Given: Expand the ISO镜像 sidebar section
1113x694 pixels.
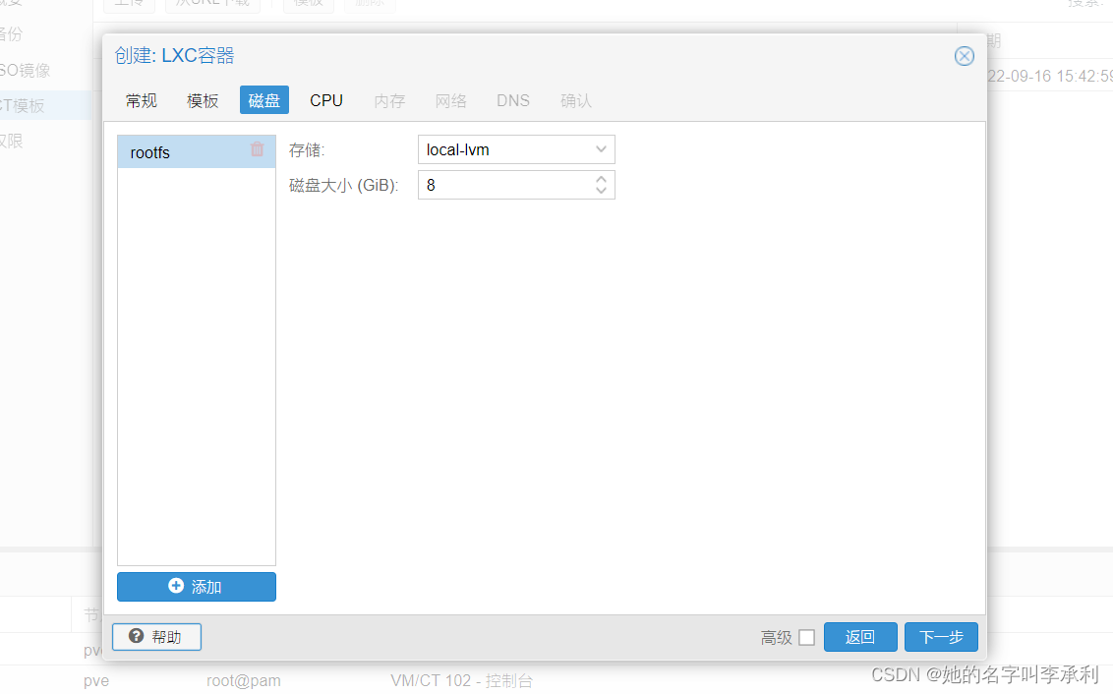Looking at the screenshot, I should tap(26, 70).
